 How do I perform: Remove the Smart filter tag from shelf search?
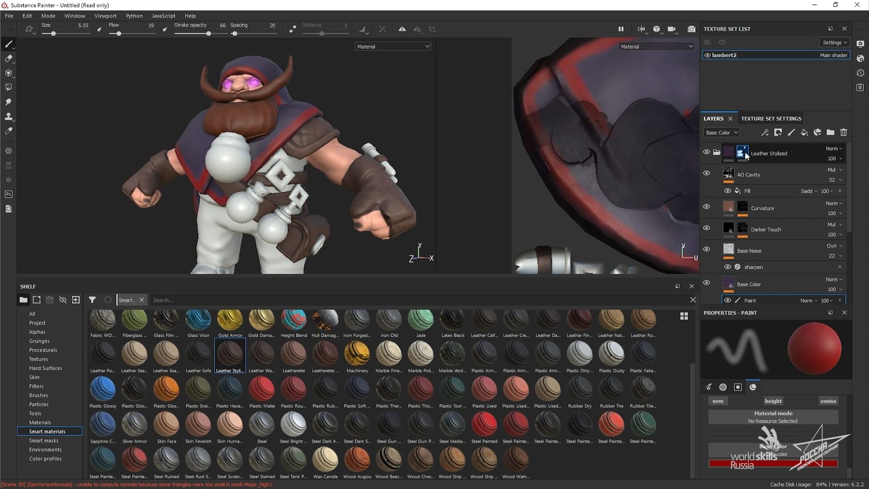point(142,300)
